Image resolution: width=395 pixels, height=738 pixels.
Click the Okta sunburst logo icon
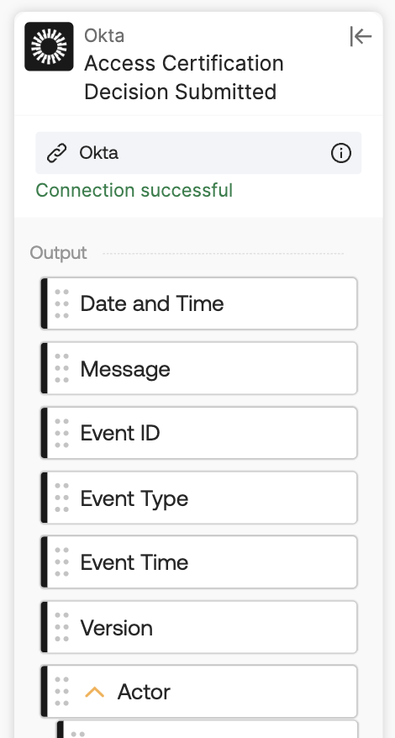pyautogui.click(x=49, y=46)
